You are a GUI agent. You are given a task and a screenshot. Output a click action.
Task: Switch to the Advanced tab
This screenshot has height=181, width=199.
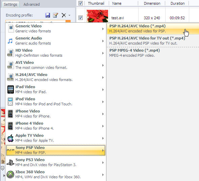pos(31,4)
